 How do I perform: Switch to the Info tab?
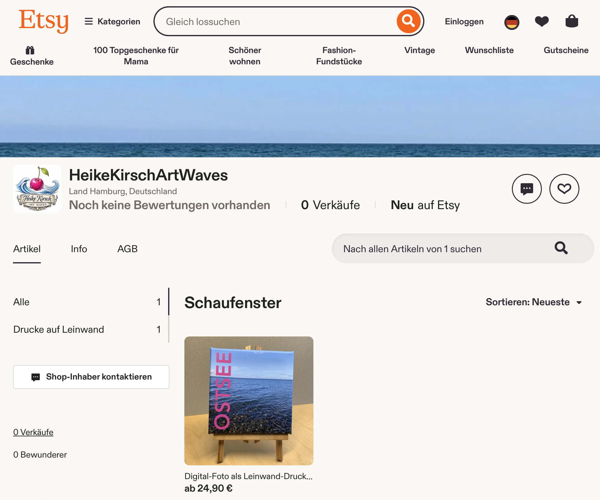(79, 249)
